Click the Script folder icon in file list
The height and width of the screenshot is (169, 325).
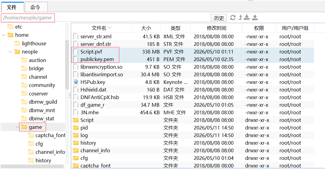click(x=76, y=120)
